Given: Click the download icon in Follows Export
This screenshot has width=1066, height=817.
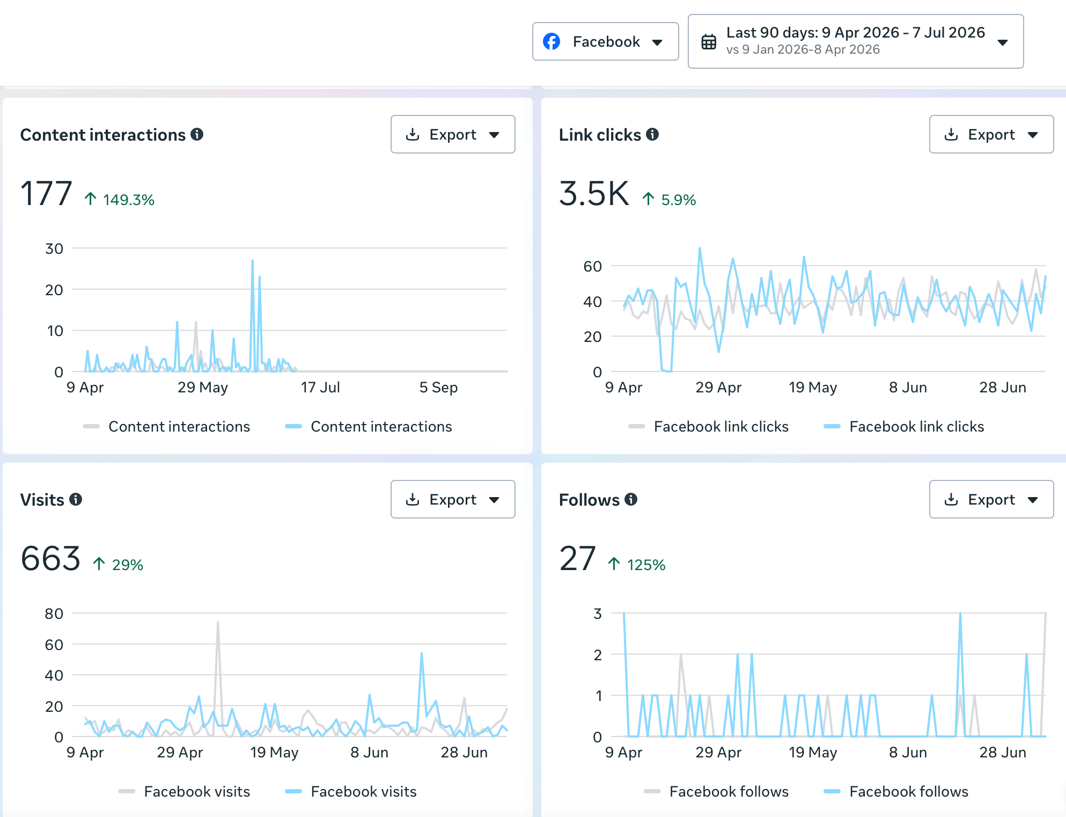Looking at the screenshot, I should tap(951, 499).
